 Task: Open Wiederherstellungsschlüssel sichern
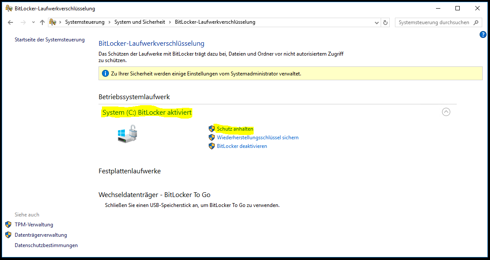tap(258, 138)
